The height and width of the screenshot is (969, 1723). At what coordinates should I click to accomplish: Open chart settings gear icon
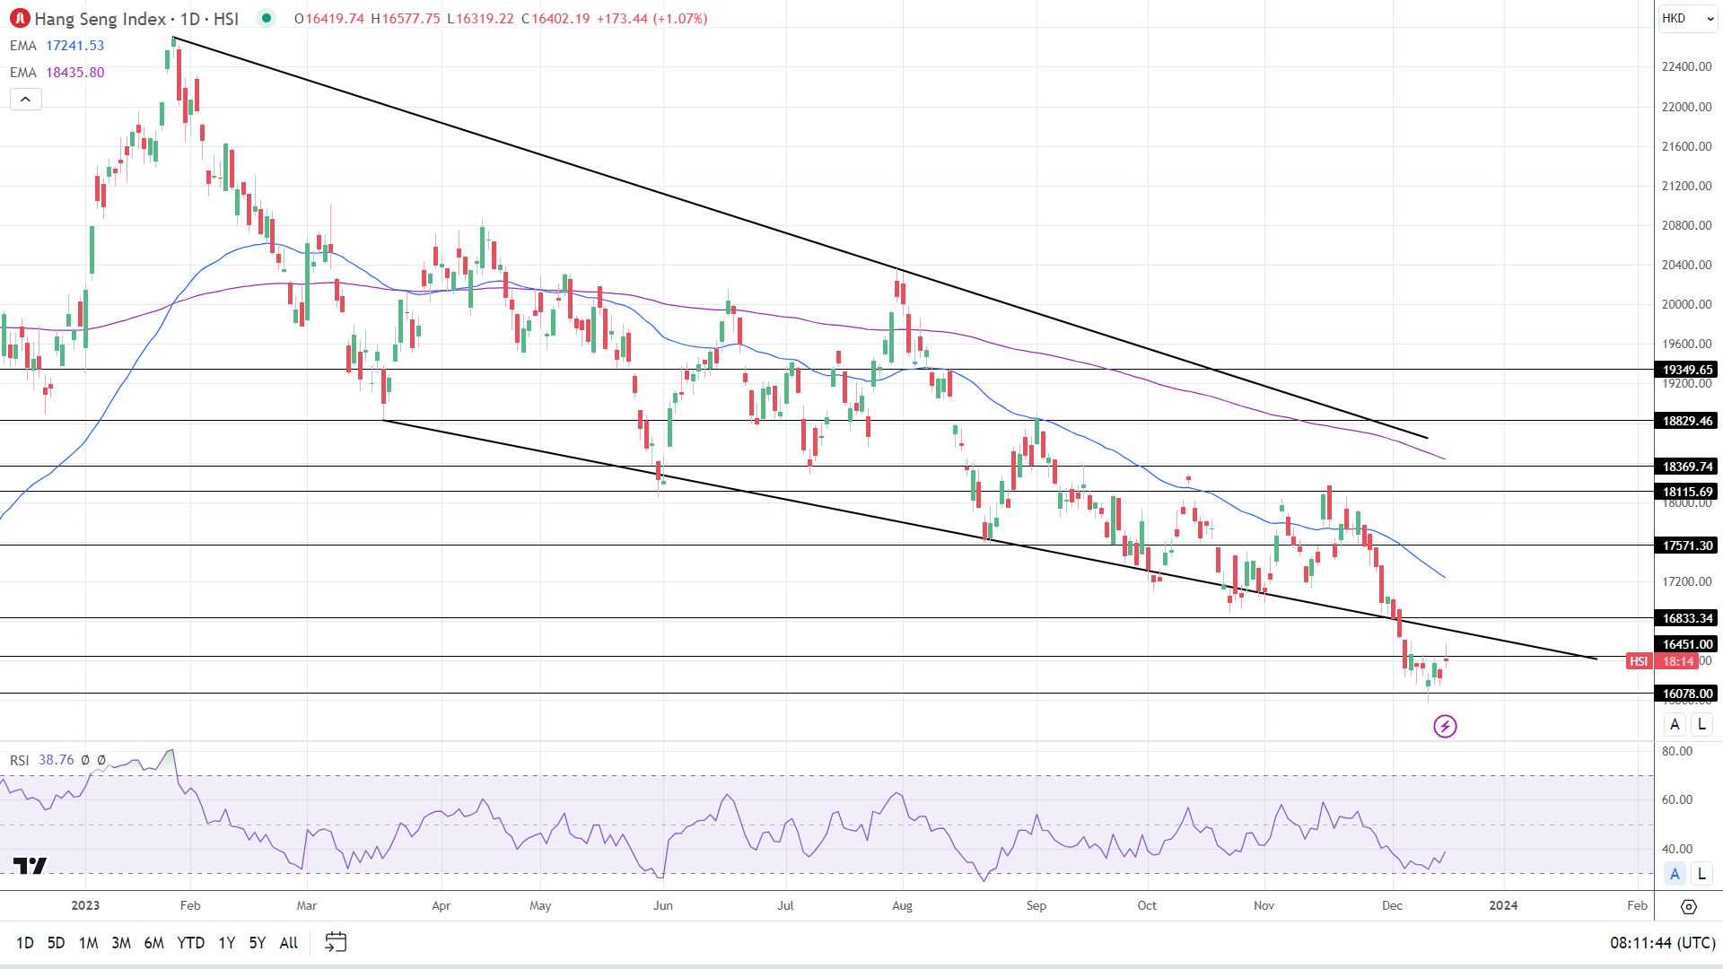coord(1688,906)
